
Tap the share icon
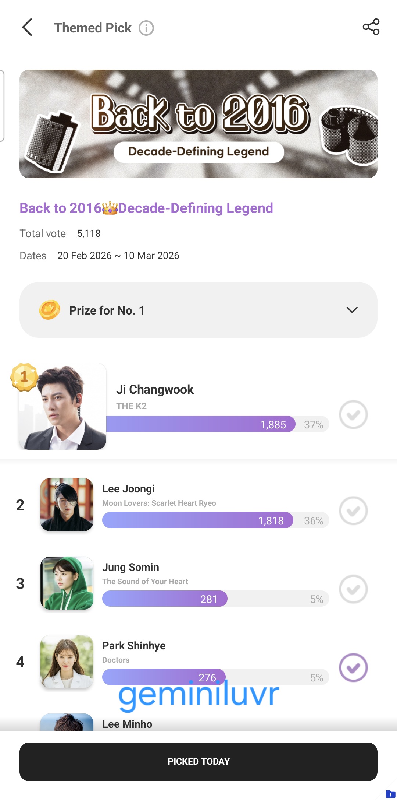[371, 27]
